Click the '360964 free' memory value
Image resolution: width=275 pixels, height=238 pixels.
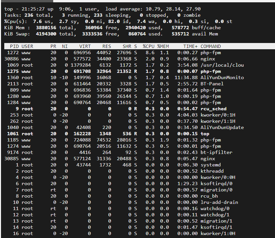tap(101, 28)
